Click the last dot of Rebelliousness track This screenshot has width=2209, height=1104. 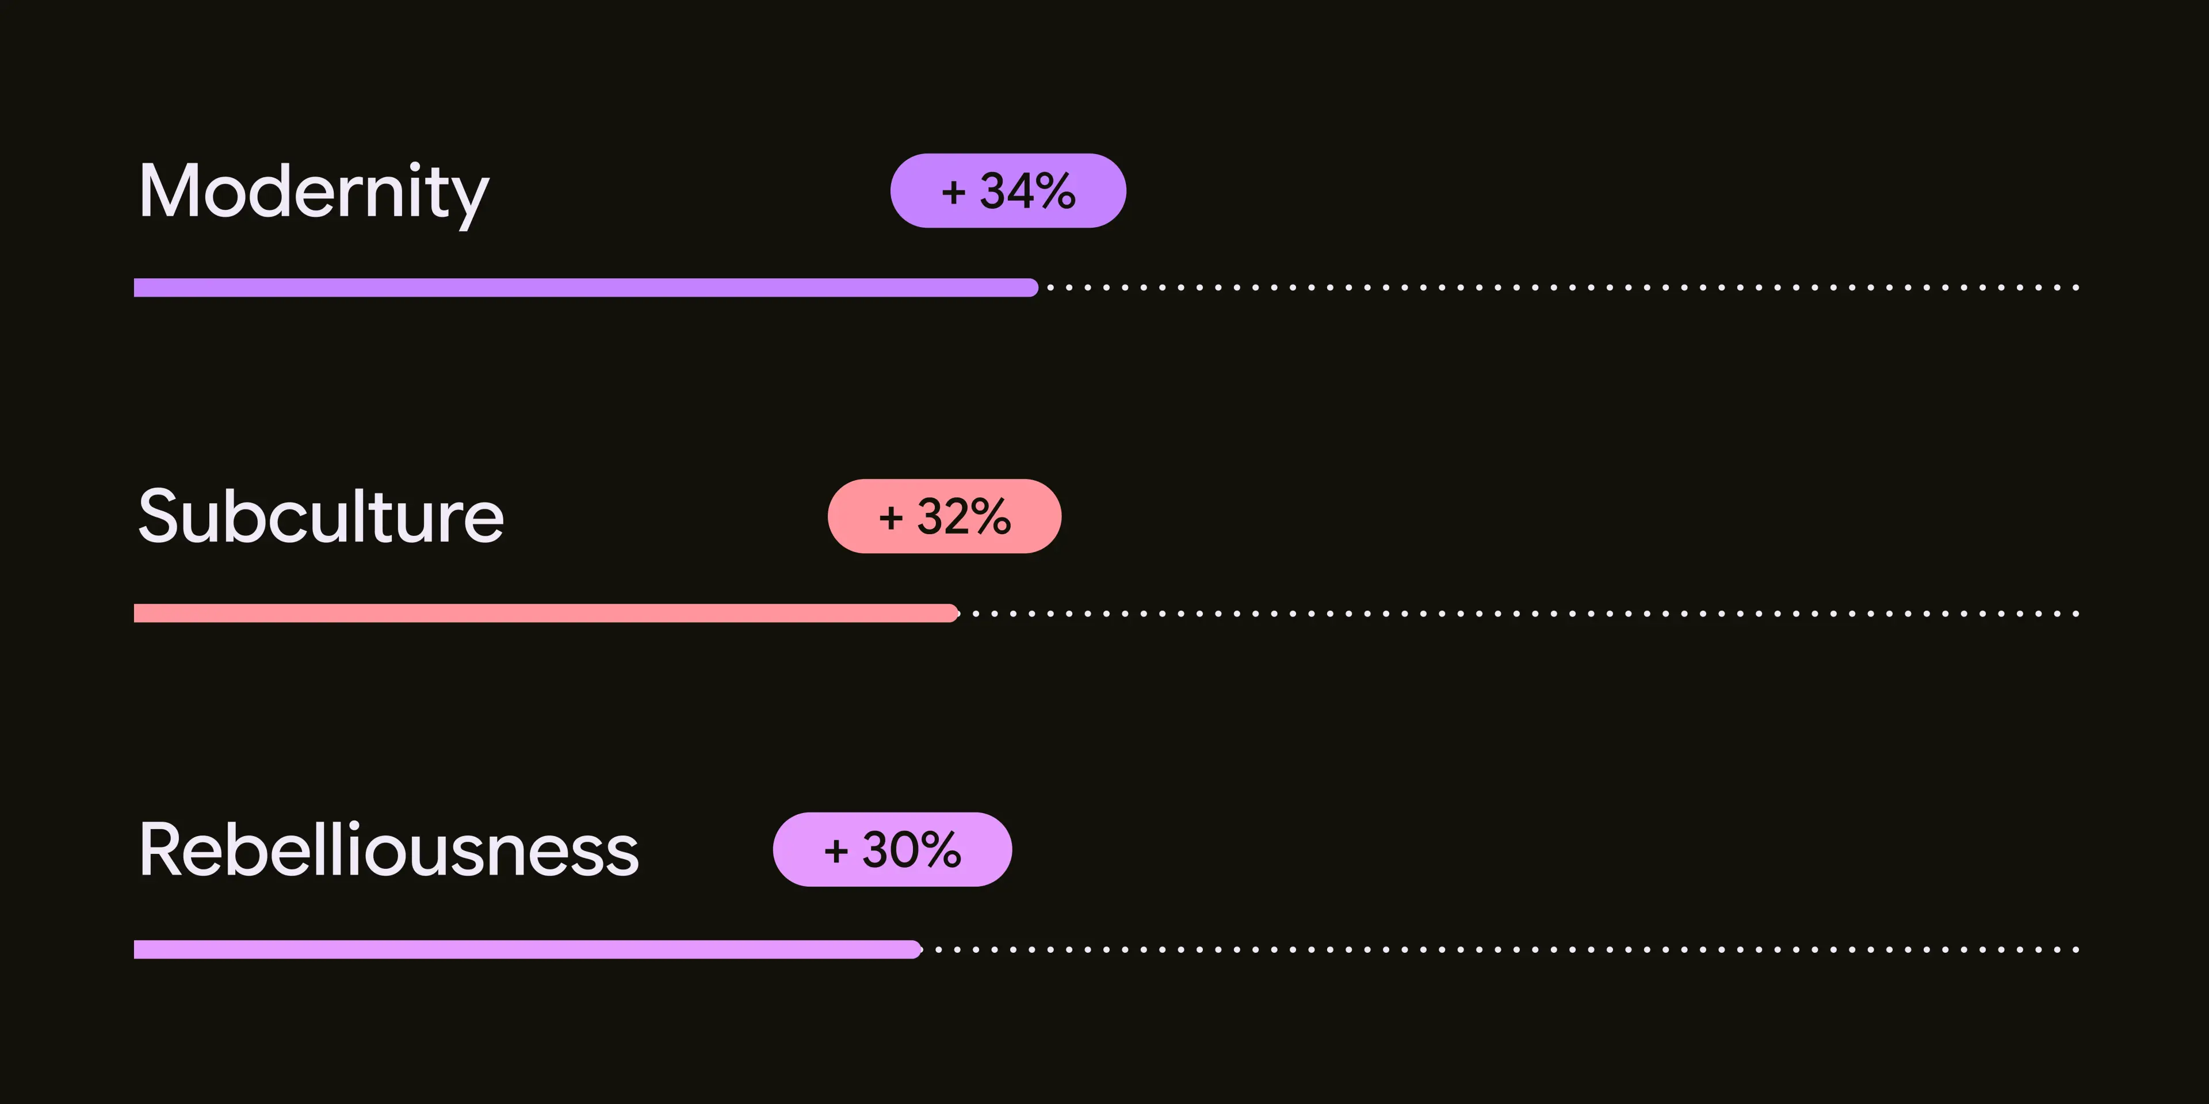coord(2076,949)
